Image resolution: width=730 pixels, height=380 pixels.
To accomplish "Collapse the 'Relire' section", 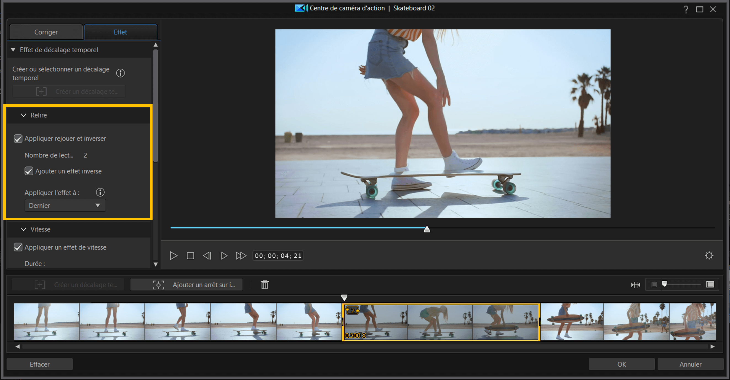I will coord(24,115).
